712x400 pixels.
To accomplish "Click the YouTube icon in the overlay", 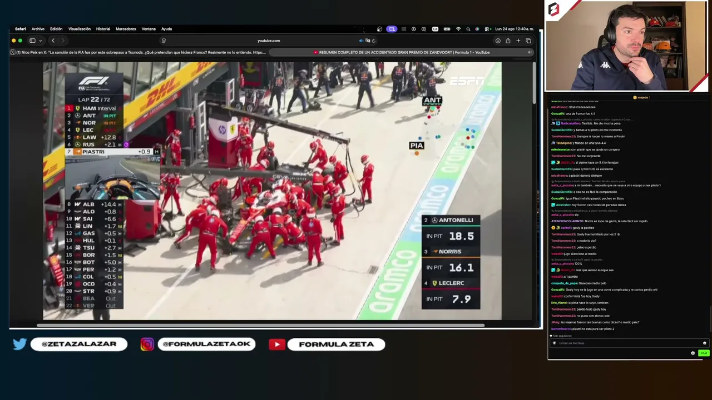I will pos(276,344).
